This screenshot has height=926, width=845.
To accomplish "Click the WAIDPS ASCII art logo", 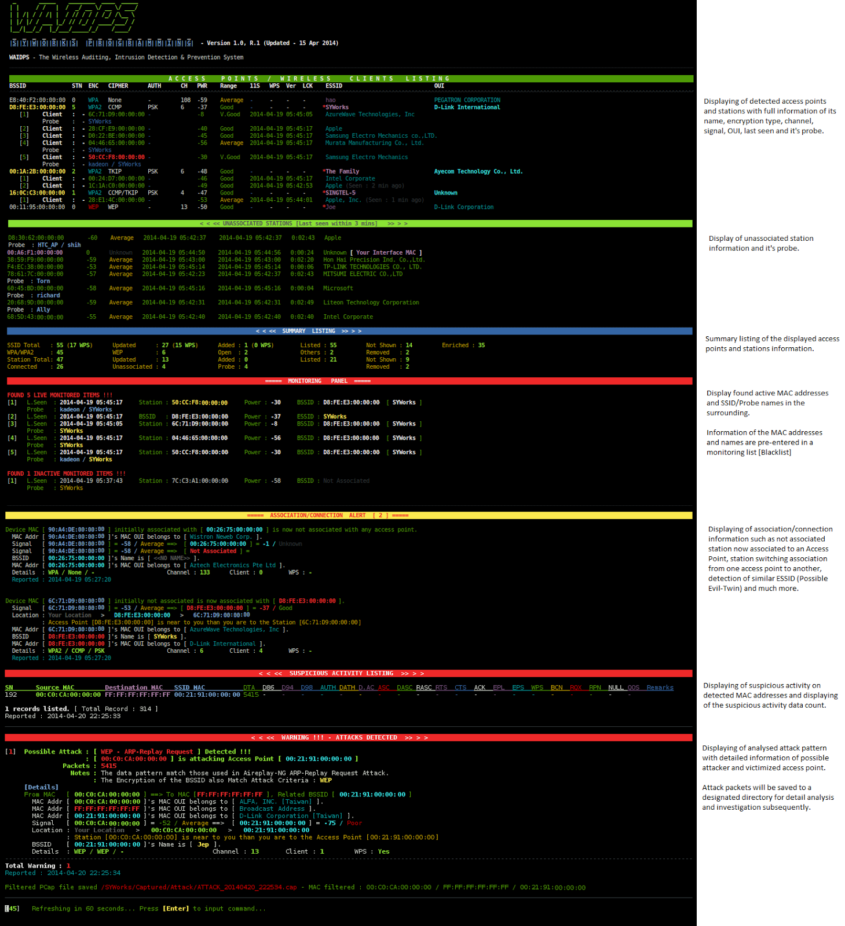I will point(74,17).
